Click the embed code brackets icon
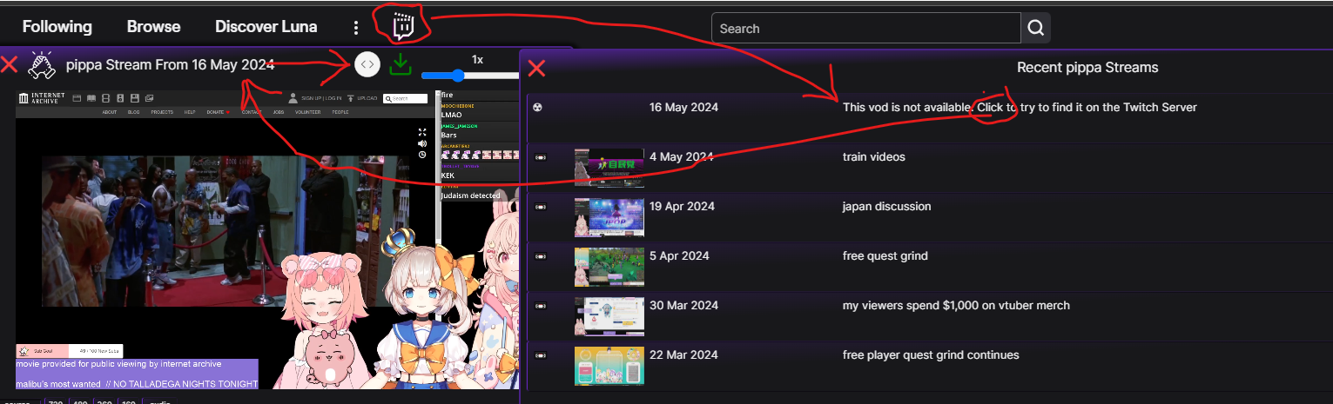This screenshot has height=404, width=1333. 367,64
